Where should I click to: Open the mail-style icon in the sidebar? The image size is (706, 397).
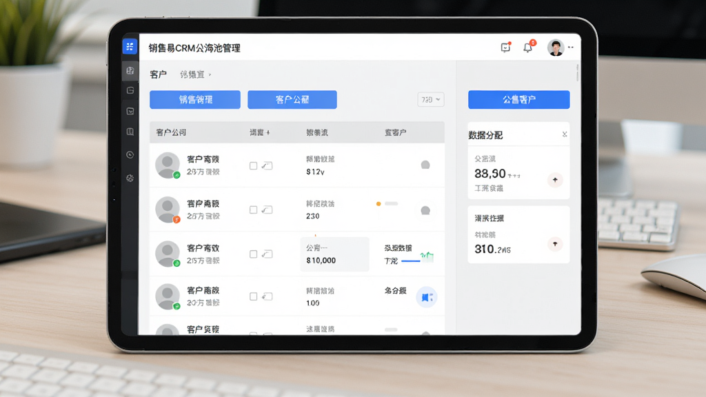pos(130,111)
